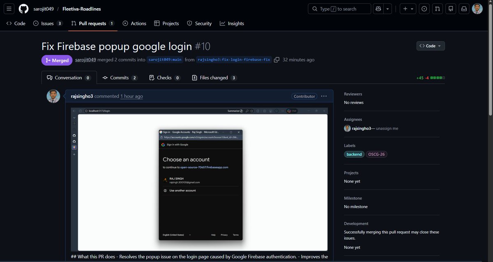493x262 pixels.
Task: Copy the head branch name icon
Action: click(276, 60)
